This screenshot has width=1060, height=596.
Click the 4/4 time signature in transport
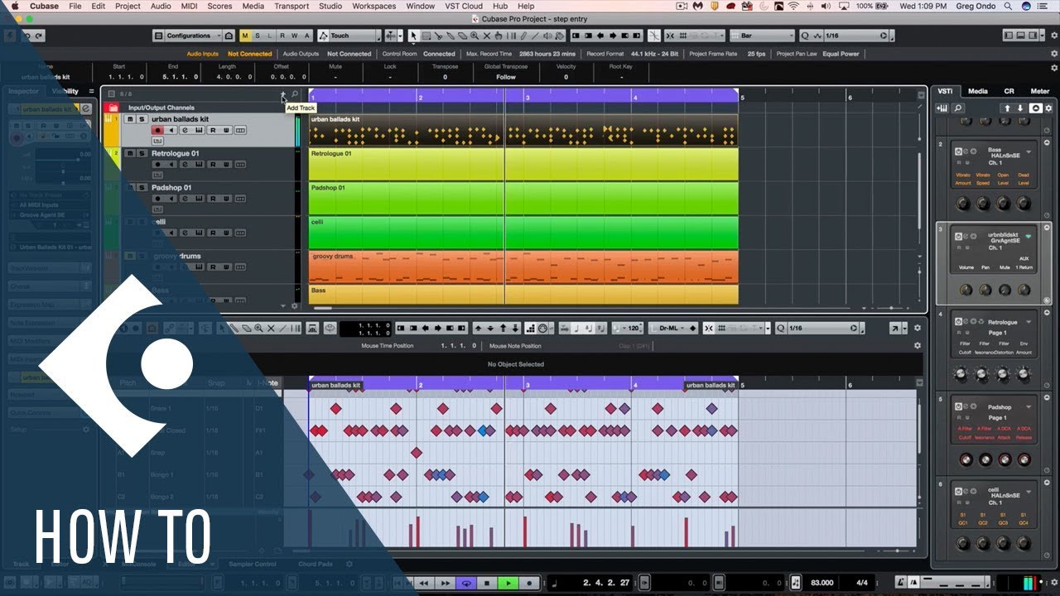862,584
